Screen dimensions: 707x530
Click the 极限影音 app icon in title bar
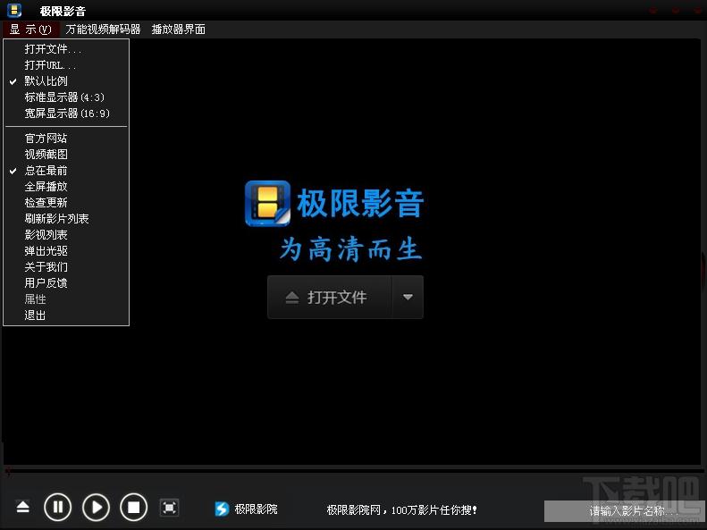pos(14,10)
